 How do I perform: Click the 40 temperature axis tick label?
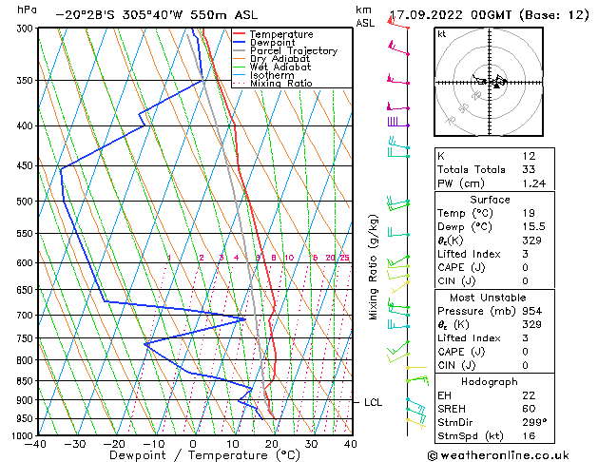point(351,444)
